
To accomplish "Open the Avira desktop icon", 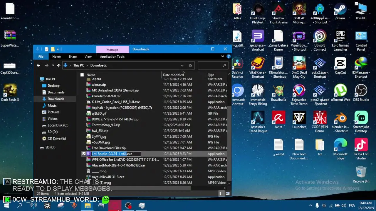I will (278, 120).
